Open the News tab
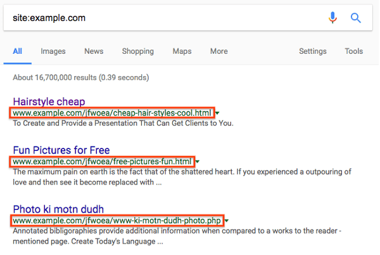This screenshot has height=255, width=380. (x=94, y=51)
